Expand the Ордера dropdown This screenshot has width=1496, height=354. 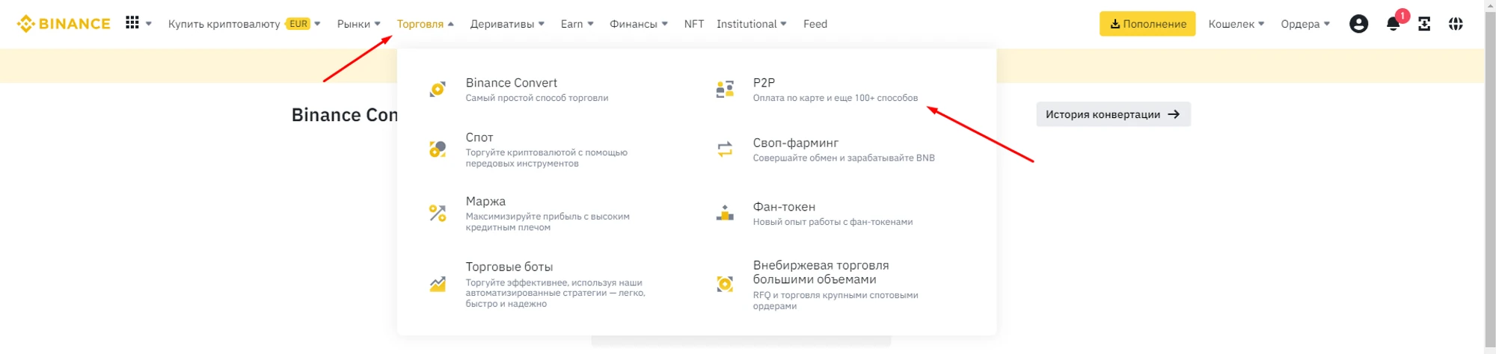tap(1305, 24)
